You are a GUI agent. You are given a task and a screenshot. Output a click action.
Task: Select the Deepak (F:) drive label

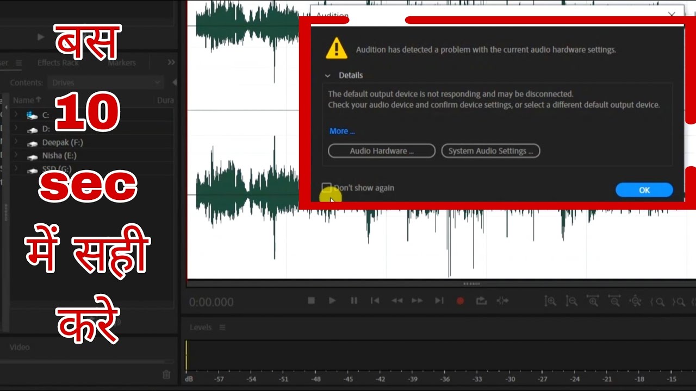click(x=63, y=142)
